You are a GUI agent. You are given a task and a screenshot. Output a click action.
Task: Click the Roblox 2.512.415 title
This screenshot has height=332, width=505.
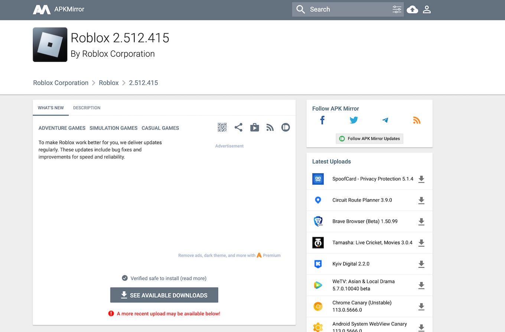(x=120, y=38)
